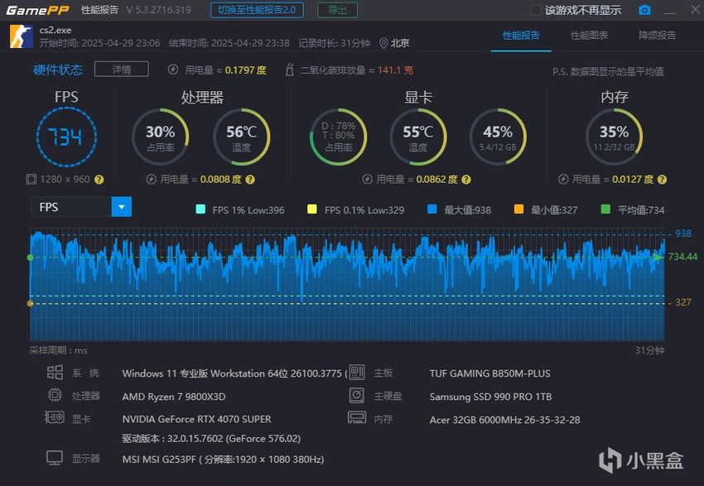The width and height of the screenshot is (704, 486).
Task: Click the 内存 memory icon
Action: (x=357, y=419)
